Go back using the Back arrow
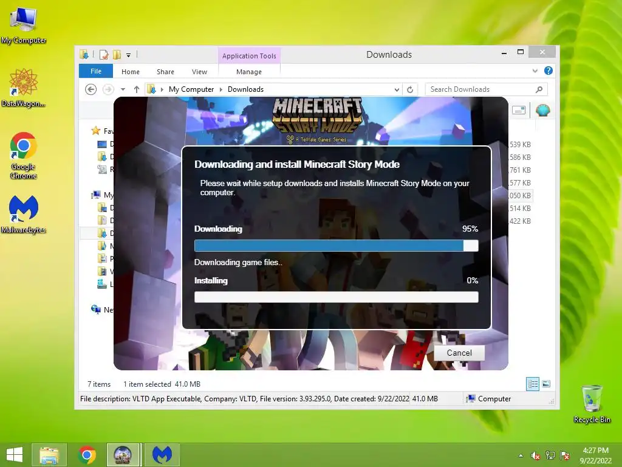 pyautogui.click(x=91, y=89)
